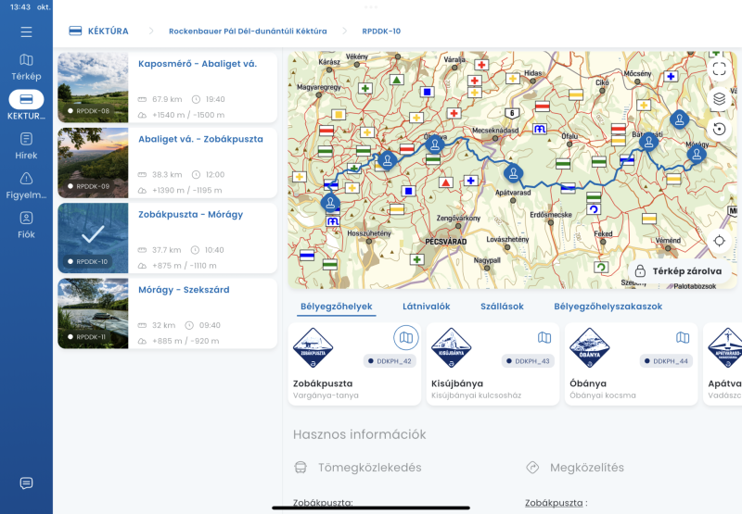This screenshot has width=742, height=514.
Task: Show Óbánya stamp point on map
Action: 682,338
